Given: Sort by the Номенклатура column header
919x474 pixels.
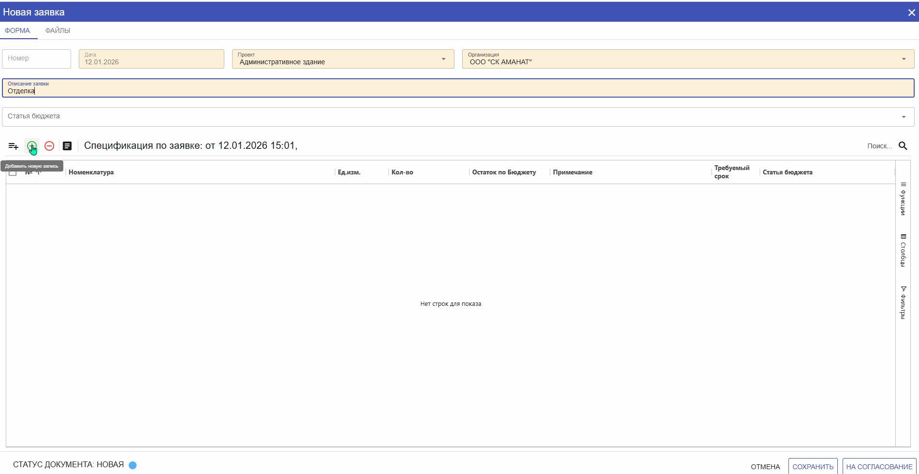Looking at the screenshot, I should [x=91, y=172].
